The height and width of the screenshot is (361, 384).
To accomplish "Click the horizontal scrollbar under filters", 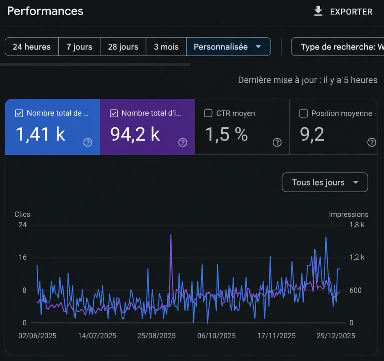I will tap(95, 65).
